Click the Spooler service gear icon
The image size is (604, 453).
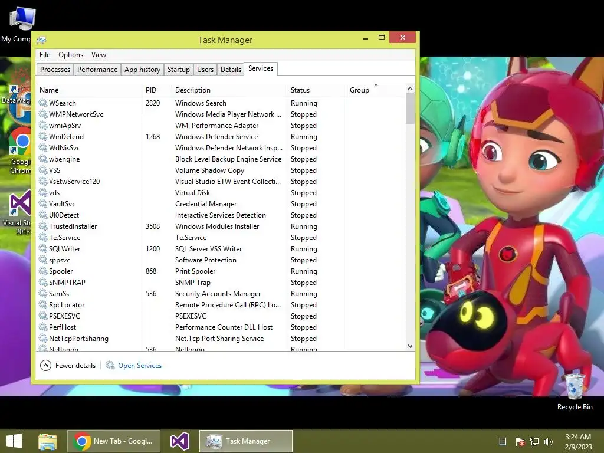42,271
